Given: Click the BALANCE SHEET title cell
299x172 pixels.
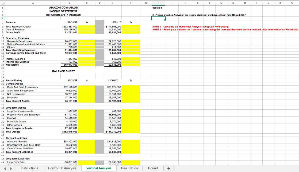Looking at the screenshot, I should [x=63, y=71].
